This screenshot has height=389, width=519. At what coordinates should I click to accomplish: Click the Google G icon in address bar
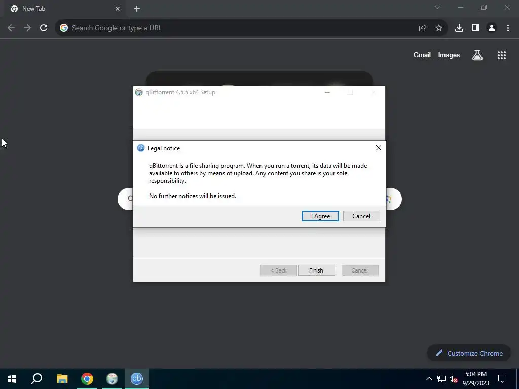click(x=64, y=28)
